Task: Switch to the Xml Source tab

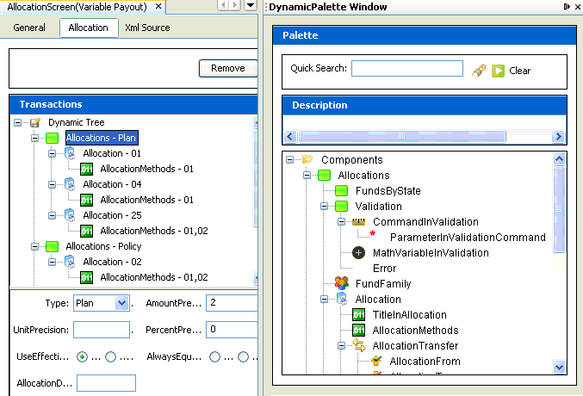Action: [147, 28]
